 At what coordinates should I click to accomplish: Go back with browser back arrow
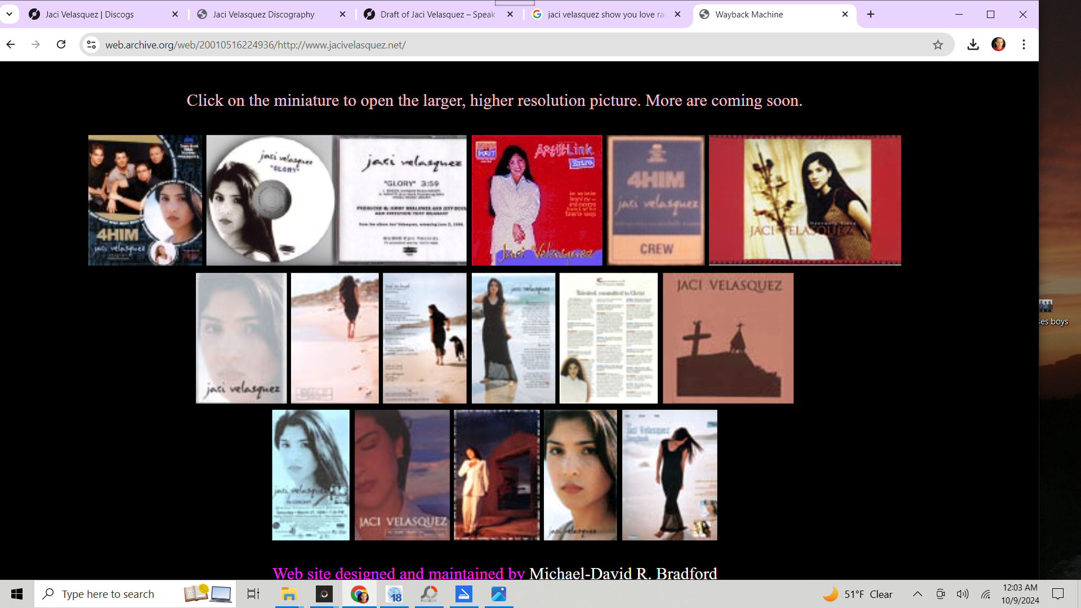pyautogui.click(x=11, y=44)
